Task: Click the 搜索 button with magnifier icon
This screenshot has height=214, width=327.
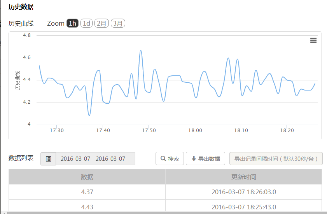Action: point(170,159)
